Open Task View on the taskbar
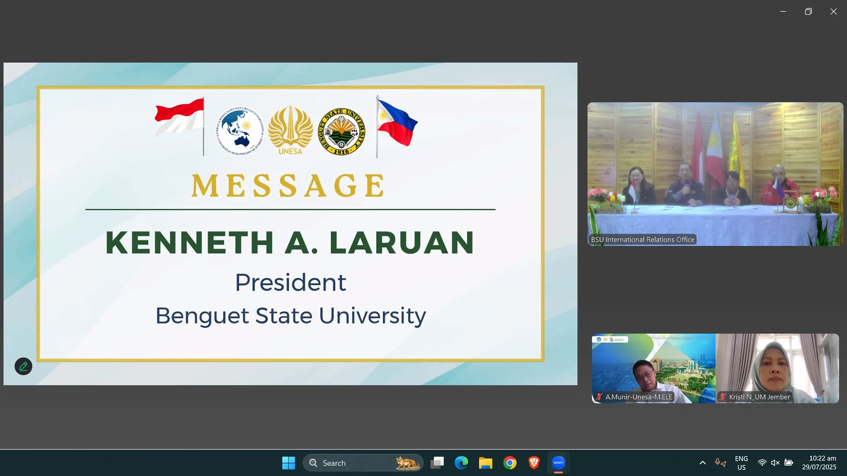The height and width of the screenshot is (476, 847). 437,463
